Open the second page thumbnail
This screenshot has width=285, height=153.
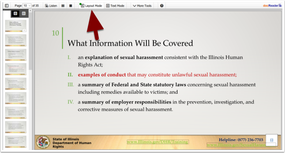coord(16,40)
